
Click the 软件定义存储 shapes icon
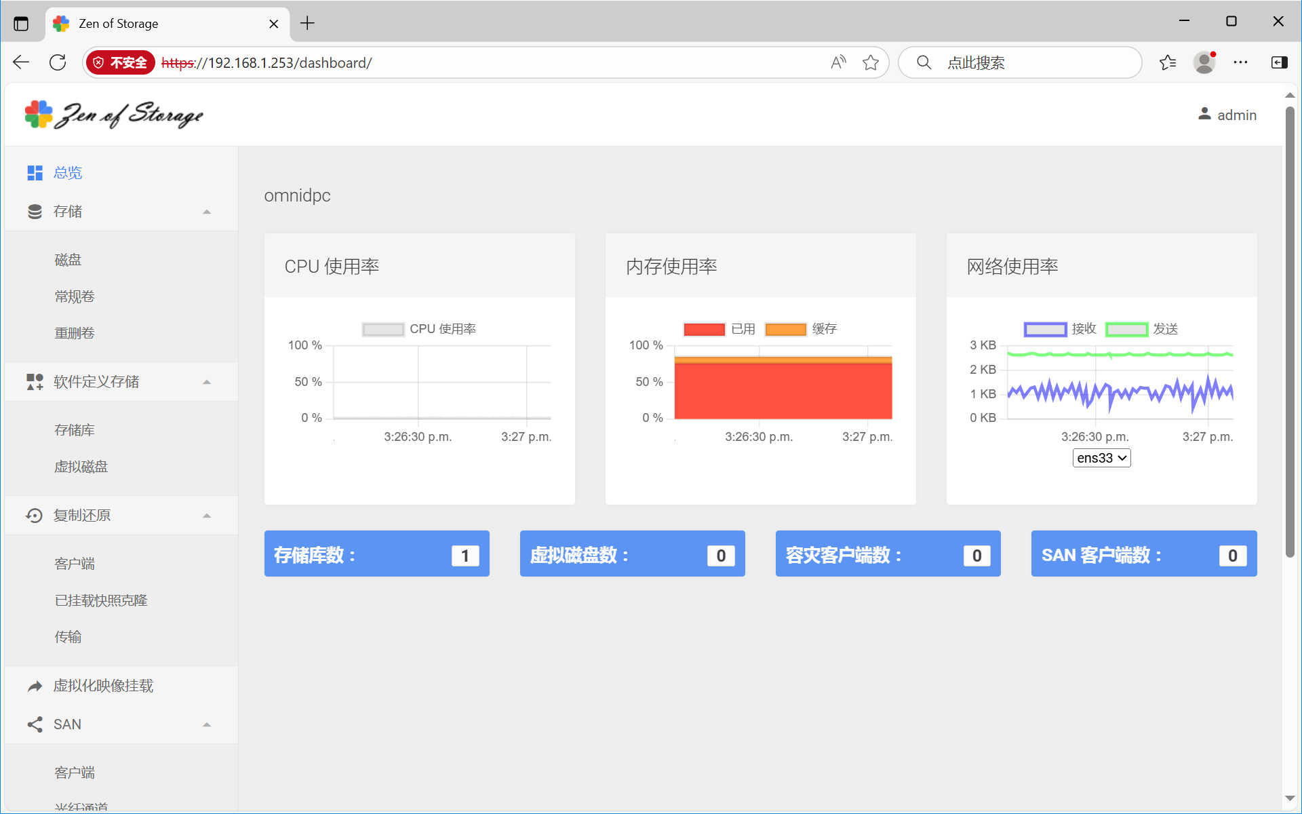35,382
